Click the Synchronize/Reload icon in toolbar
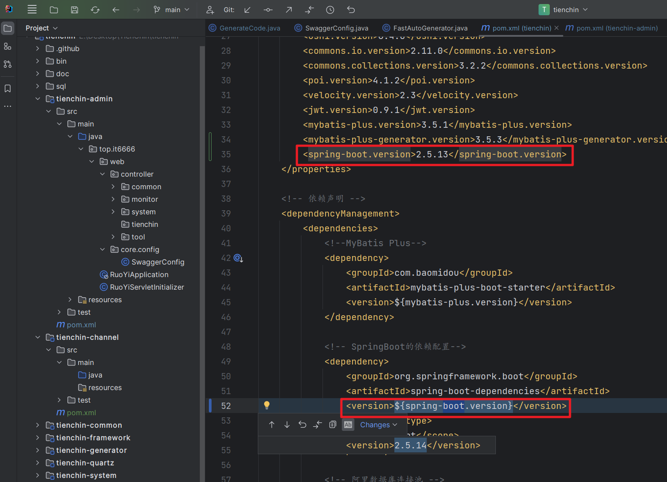 [x=95, y=9]
